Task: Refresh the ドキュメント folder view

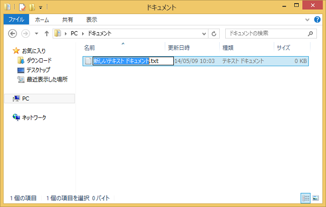Action: 215,34
